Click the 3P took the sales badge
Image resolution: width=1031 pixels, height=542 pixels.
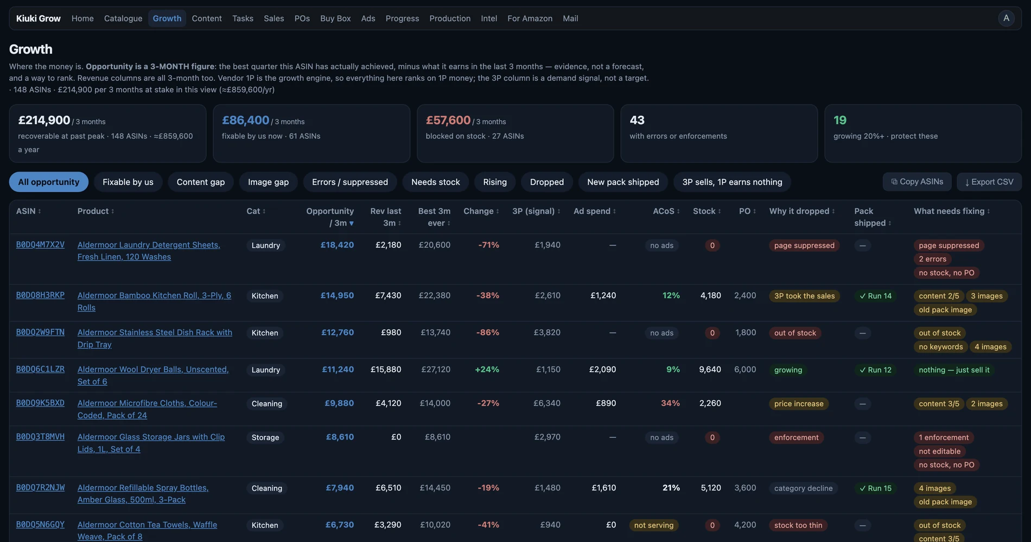(x=804, y=296)
